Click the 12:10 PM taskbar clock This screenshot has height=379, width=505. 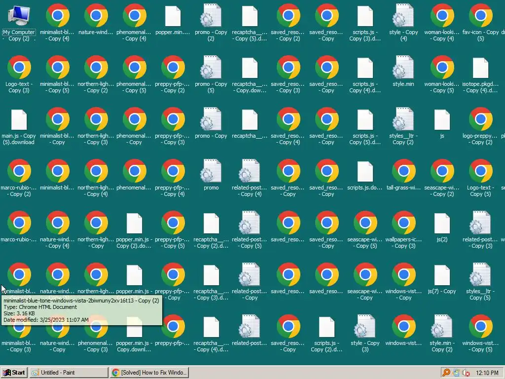(487, 373)
